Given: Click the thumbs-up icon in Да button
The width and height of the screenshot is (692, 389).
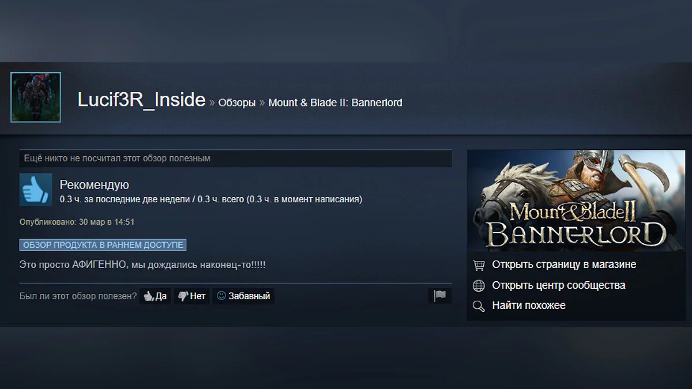Looking at the screenshot, I should [149, 296].
